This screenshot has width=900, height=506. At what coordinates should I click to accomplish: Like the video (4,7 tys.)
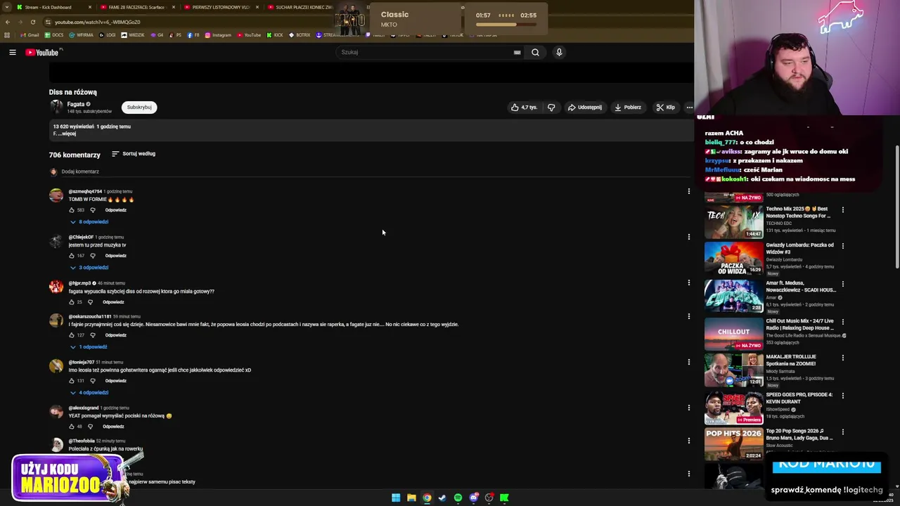[525, 108]
